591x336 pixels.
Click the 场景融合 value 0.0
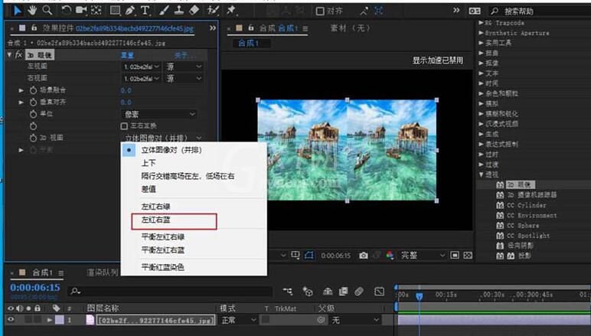(126, 90)
